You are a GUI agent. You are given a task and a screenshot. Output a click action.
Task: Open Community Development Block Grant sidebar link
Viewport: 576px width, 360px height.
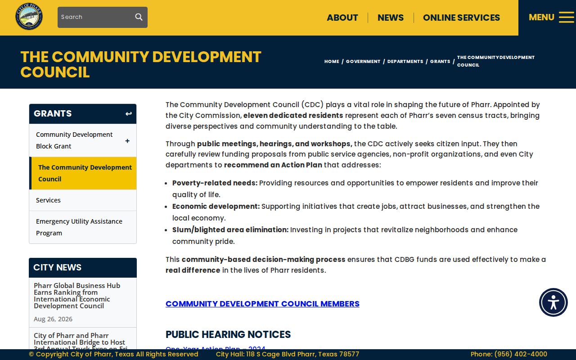tap(74, 140)
